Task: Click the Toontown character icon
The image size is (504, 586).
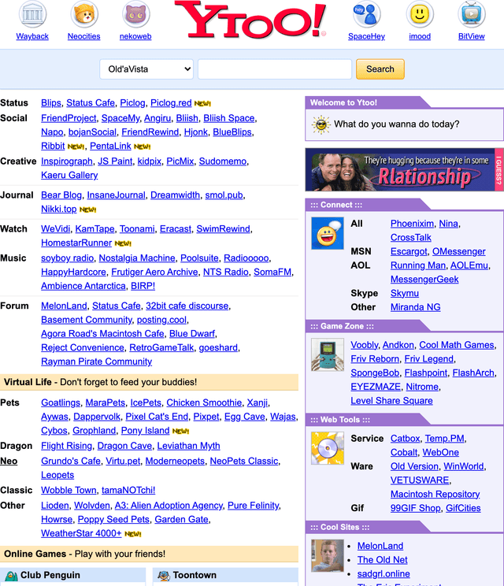Action: [164, 575]
